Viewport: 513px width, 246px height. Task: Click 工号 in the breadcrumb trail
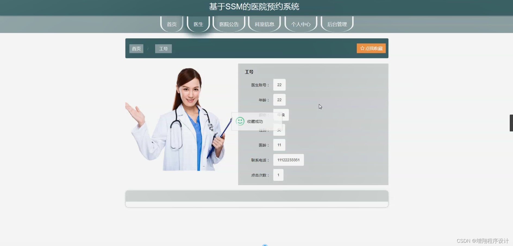pos(163,49)
